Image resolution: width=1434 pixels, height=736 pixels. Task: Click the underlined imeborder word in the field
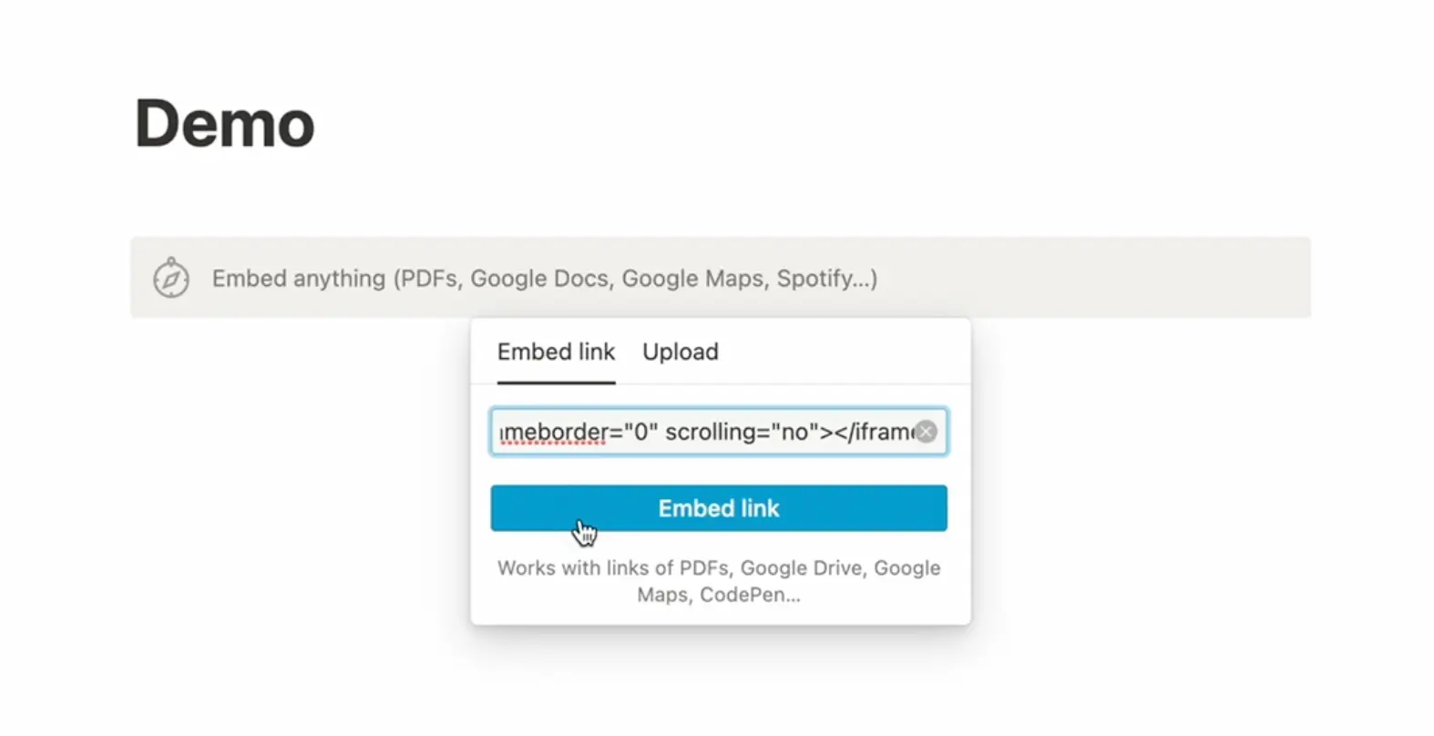pyautogui.click(x=552, y=432)
